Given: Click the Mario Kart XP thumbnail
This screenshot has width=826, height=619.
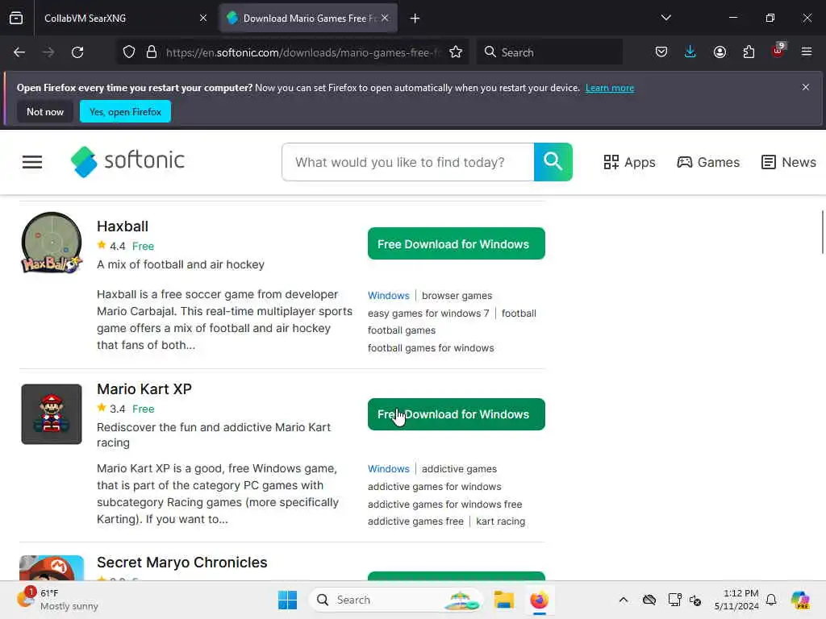Looking at the screenshot, I should [x=52, y=414].
